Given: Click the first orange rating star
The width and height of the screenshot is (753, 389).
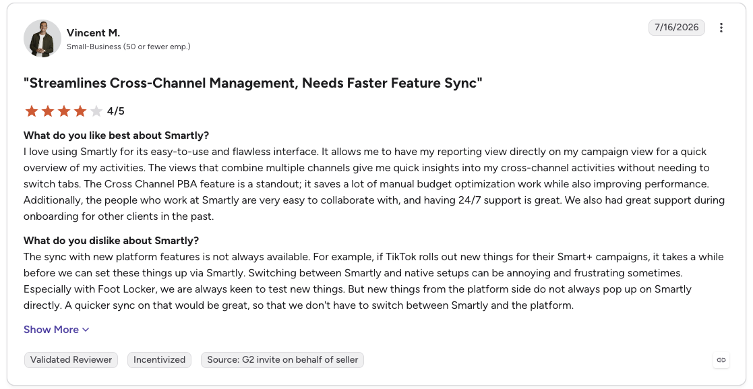Looking at the screenshot, I should click(x=32, y=111).
